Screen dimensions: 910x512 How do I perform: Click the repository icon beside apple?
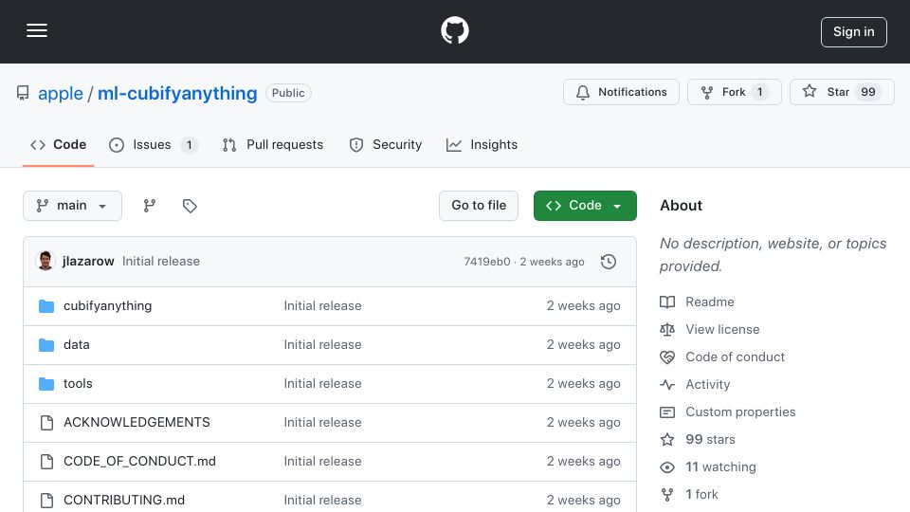pos(23,93)
